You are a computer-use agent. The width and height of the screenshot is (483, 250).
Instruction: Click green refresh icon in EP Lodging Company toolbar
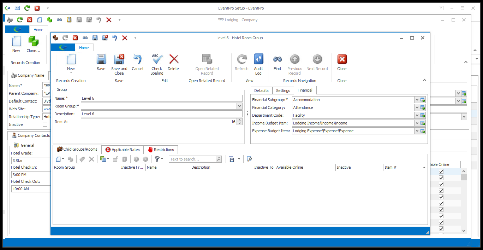click(x=20, y=20)
